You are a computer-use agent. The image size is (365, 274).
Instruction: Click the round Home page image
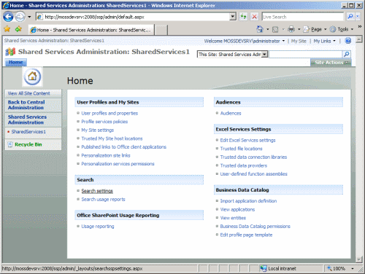32,77
